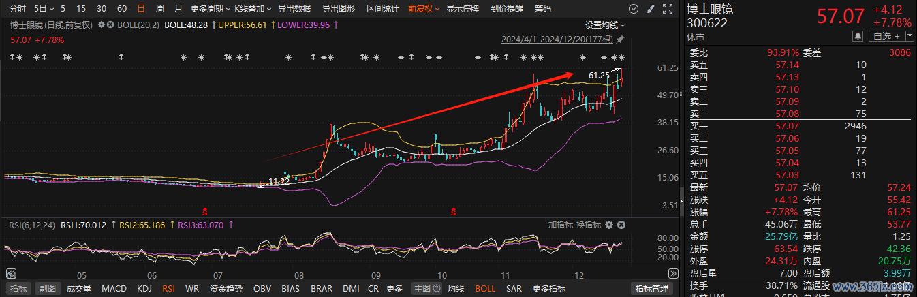Switch sub-chart to OBV indicator
The width and height of the screenshot is (917, 297).
[x=262, y=289]
